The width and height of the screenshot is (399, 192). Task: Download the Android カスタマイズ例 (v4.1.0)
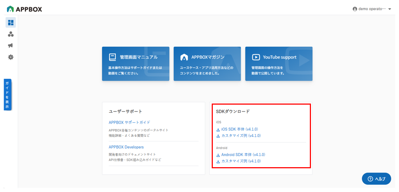click(241, 161)
